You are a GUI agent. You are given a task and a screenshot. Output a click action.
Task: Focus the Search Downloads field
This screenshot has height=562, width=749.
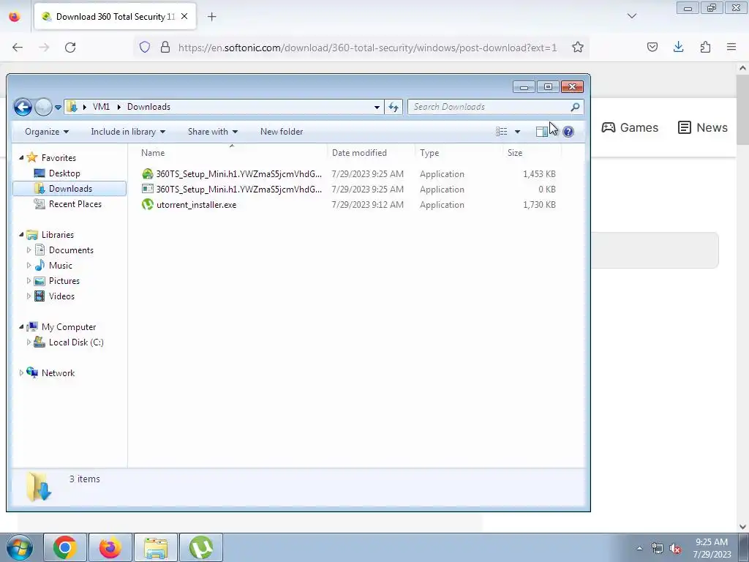pos(495,107)
